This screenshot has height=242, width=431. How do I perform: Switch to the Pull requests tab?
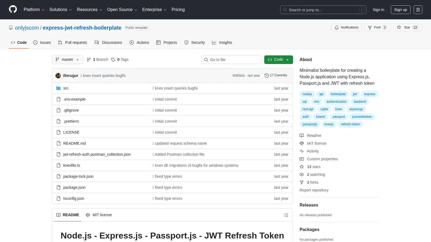pos(72,42)
